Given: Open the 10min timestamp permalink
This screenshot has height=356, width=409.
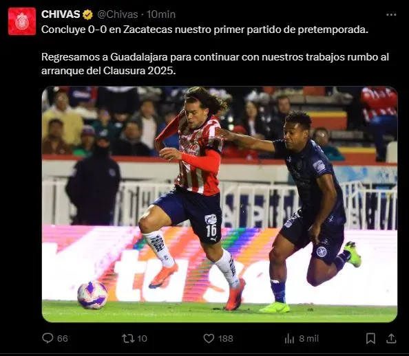Looking at the screenshot, I should click(160, 14).
